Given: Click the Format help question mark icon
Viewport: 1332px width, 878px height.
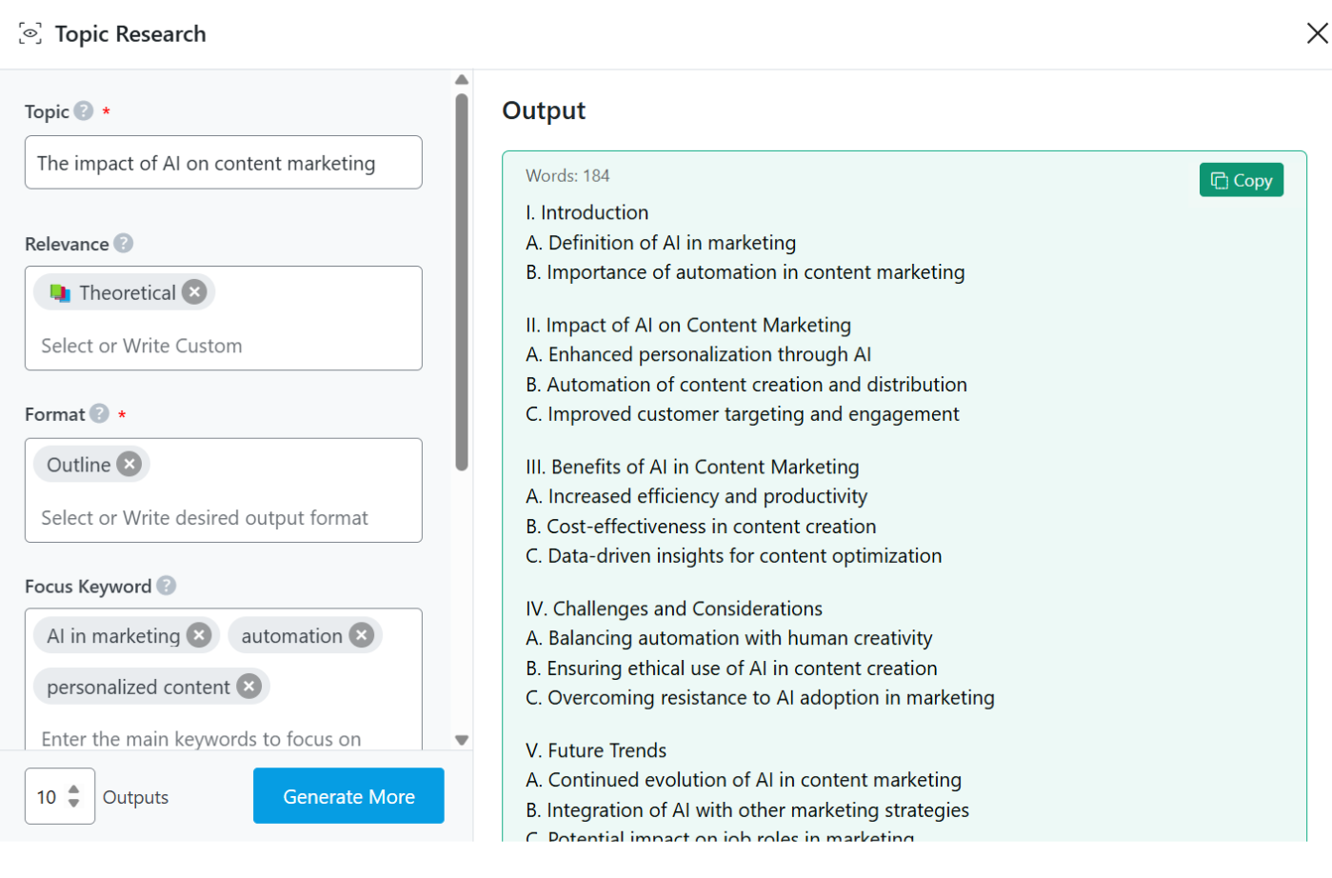Looking at the screenshot, I should point(99,414).
